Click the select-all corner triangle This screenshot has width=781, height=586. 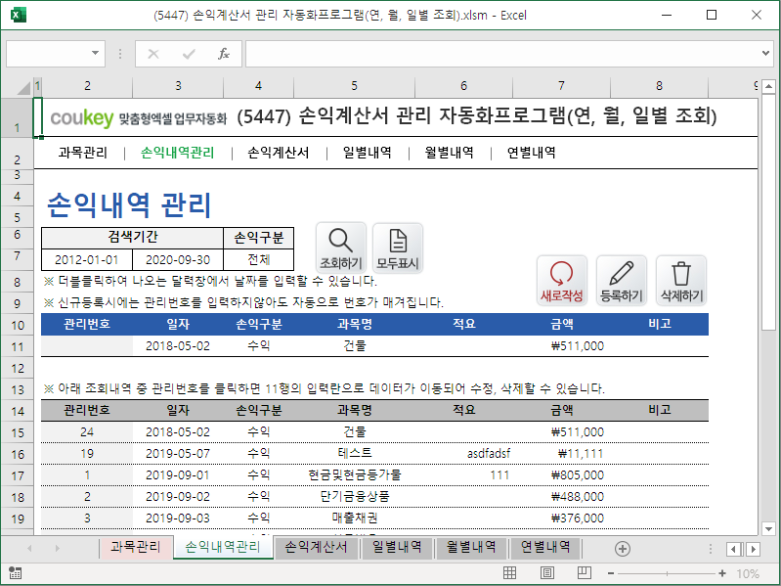point(23,88)
